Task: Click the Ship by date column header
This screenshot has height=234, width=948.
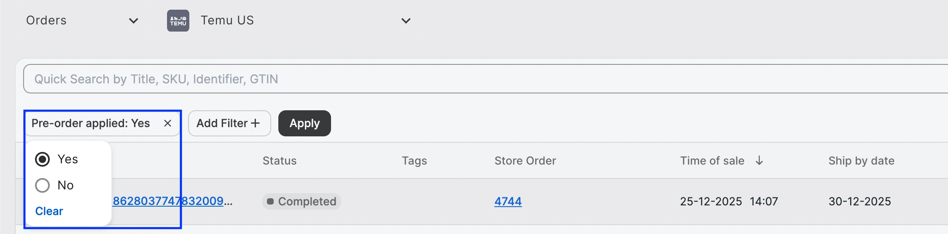Action: [861, 161]
